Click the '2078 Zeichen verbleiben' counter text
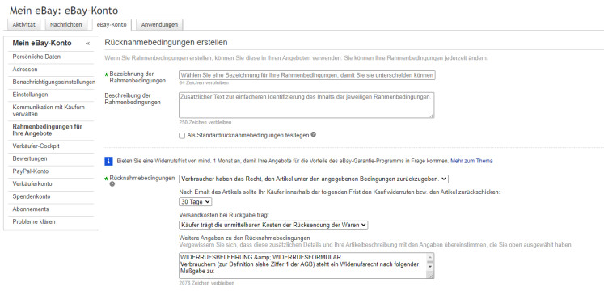The width and height of the screenshot is (604, 291). pyautogui.click(x=206, y=283)
